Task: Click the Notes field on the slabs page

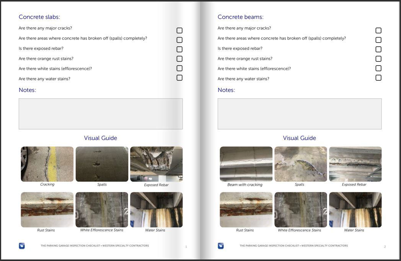Action: (101, 113)
